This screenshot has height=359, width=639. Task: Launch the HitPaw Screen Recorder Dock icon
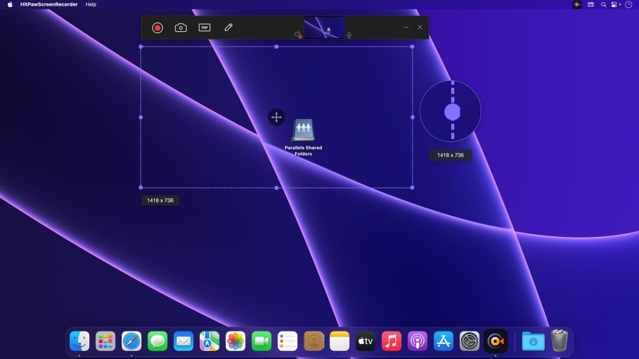pos(495,340)
